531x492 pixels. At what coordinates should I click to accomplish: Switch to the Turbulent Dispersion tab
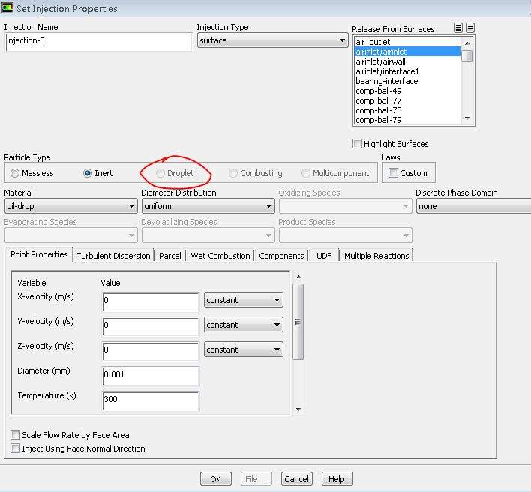point(113,256)
